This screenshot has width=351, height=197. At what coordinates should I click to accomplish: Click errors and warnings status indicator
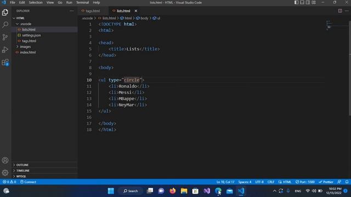[9, 182]
